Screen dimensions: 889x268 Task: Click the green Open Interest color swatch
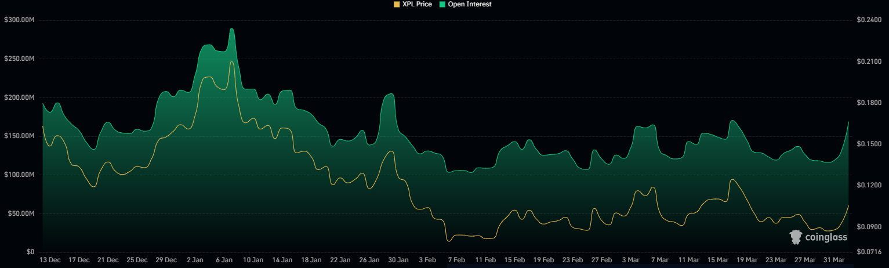point(443,4)
